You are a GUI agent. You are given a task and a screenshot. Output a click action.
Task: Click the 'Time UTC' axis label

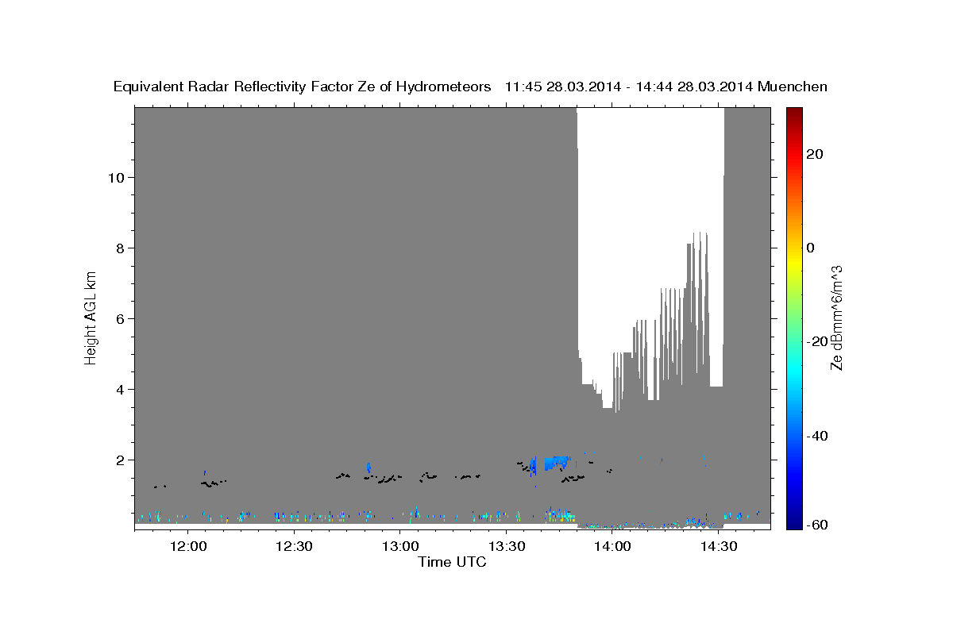coord(452,562)
